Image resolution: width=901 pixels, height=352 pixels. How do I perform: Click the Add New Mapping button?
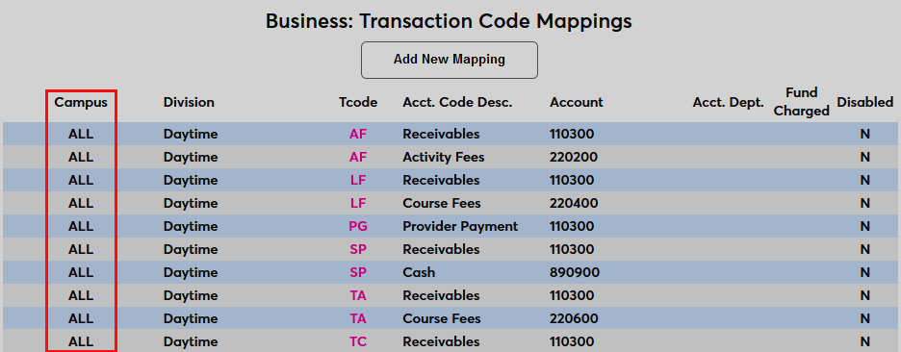click(x=450, y=60)
